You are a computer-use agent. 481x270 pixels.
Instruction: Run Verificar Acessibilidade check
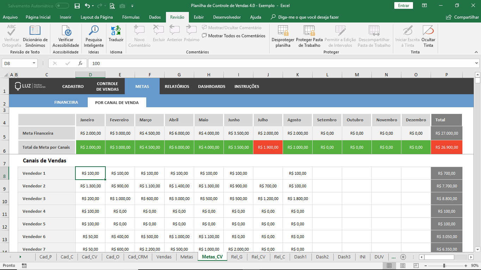[x=66, y=37]
